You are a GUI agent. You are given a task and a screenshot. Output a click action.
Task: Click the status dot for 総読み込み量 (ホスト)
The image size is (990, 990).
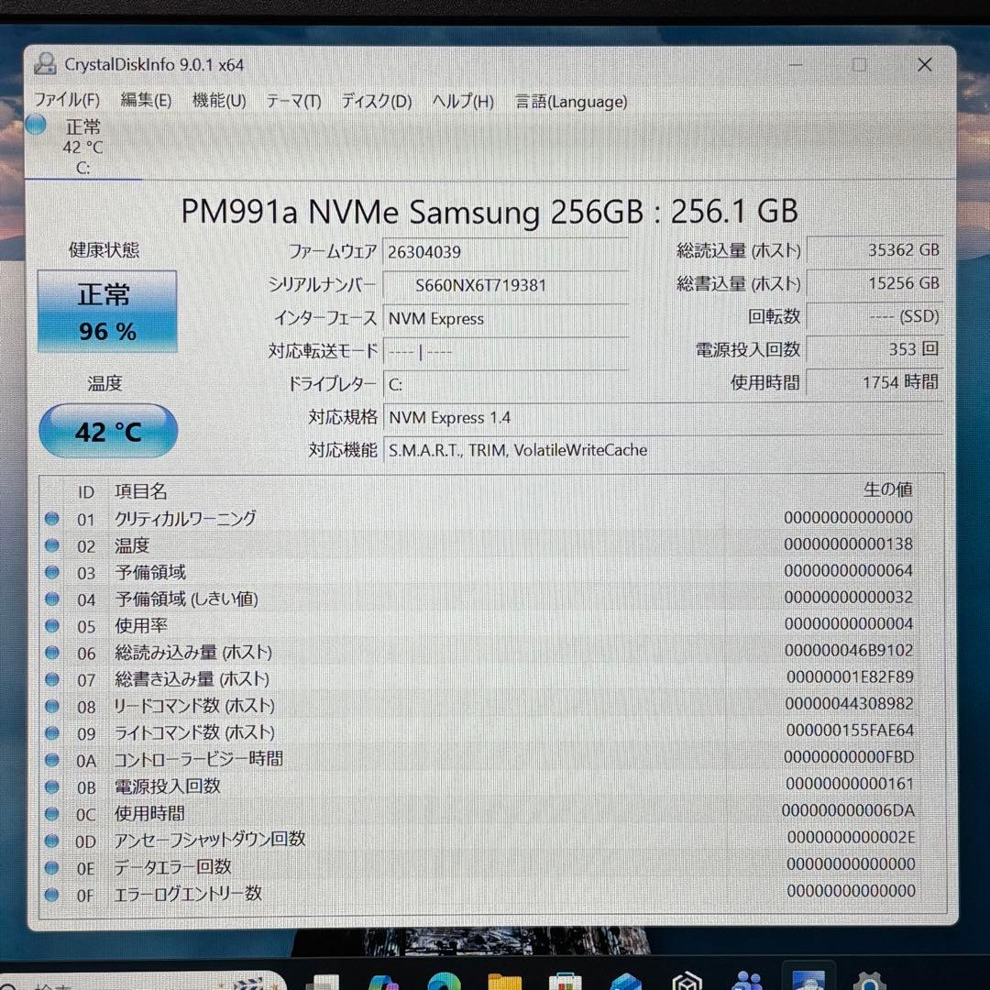click(x=52, y=653)
